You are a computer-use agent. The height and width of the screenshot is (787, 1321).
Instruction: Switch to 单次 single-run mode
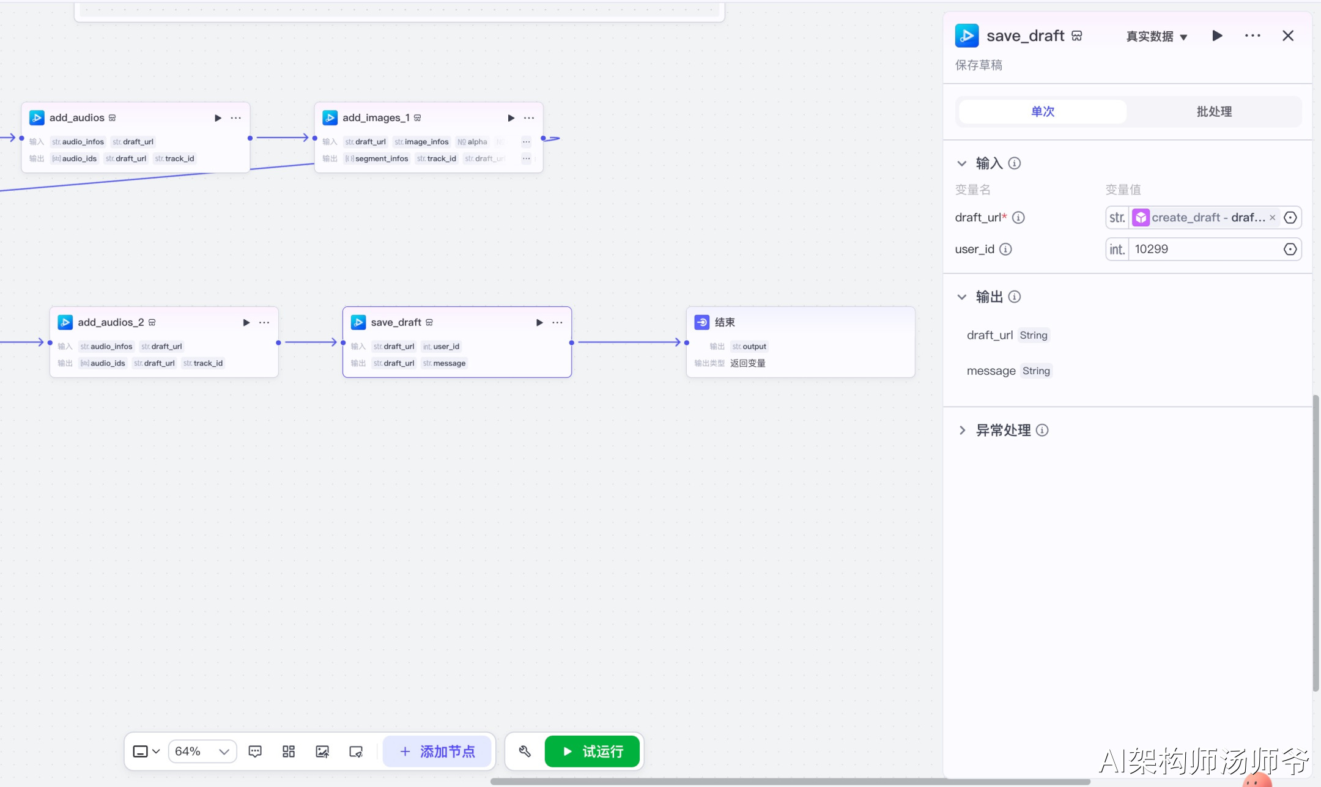(1043, 111)
